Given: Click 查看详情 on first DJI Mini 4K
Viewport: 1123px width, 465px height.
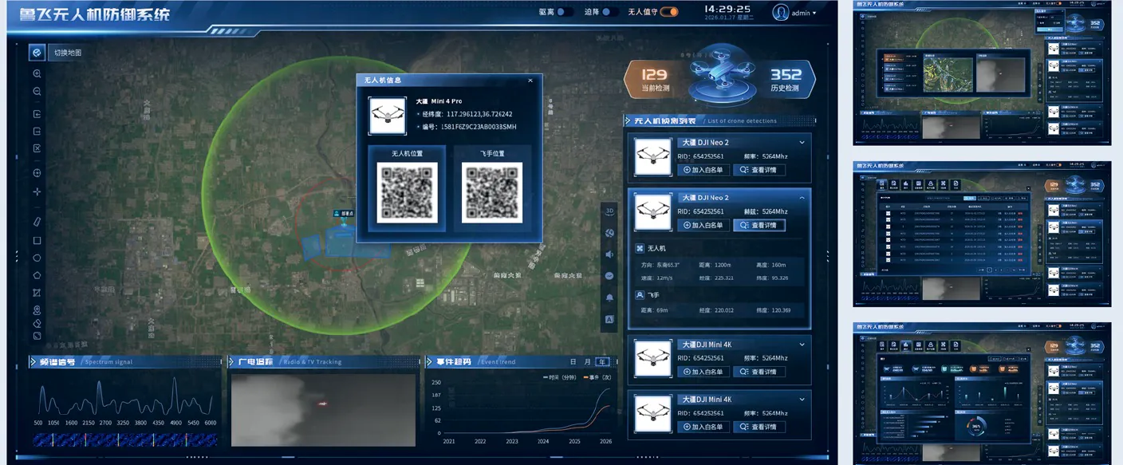Looking at the screenshot, I should click(759, 372).
